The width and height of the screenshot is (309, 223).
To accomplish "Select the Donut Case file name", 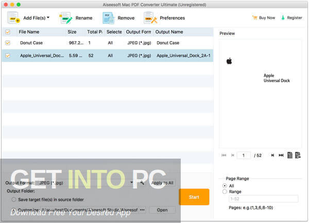I will tap(31, 43).
